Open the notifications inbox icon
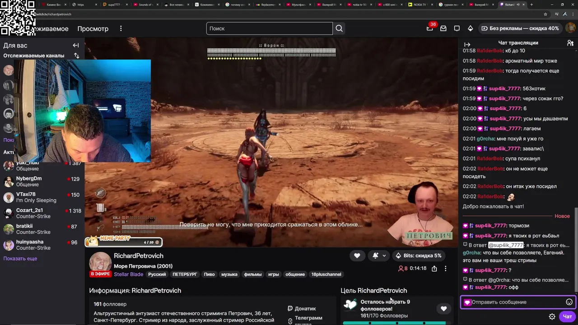 tap(443, 28)
